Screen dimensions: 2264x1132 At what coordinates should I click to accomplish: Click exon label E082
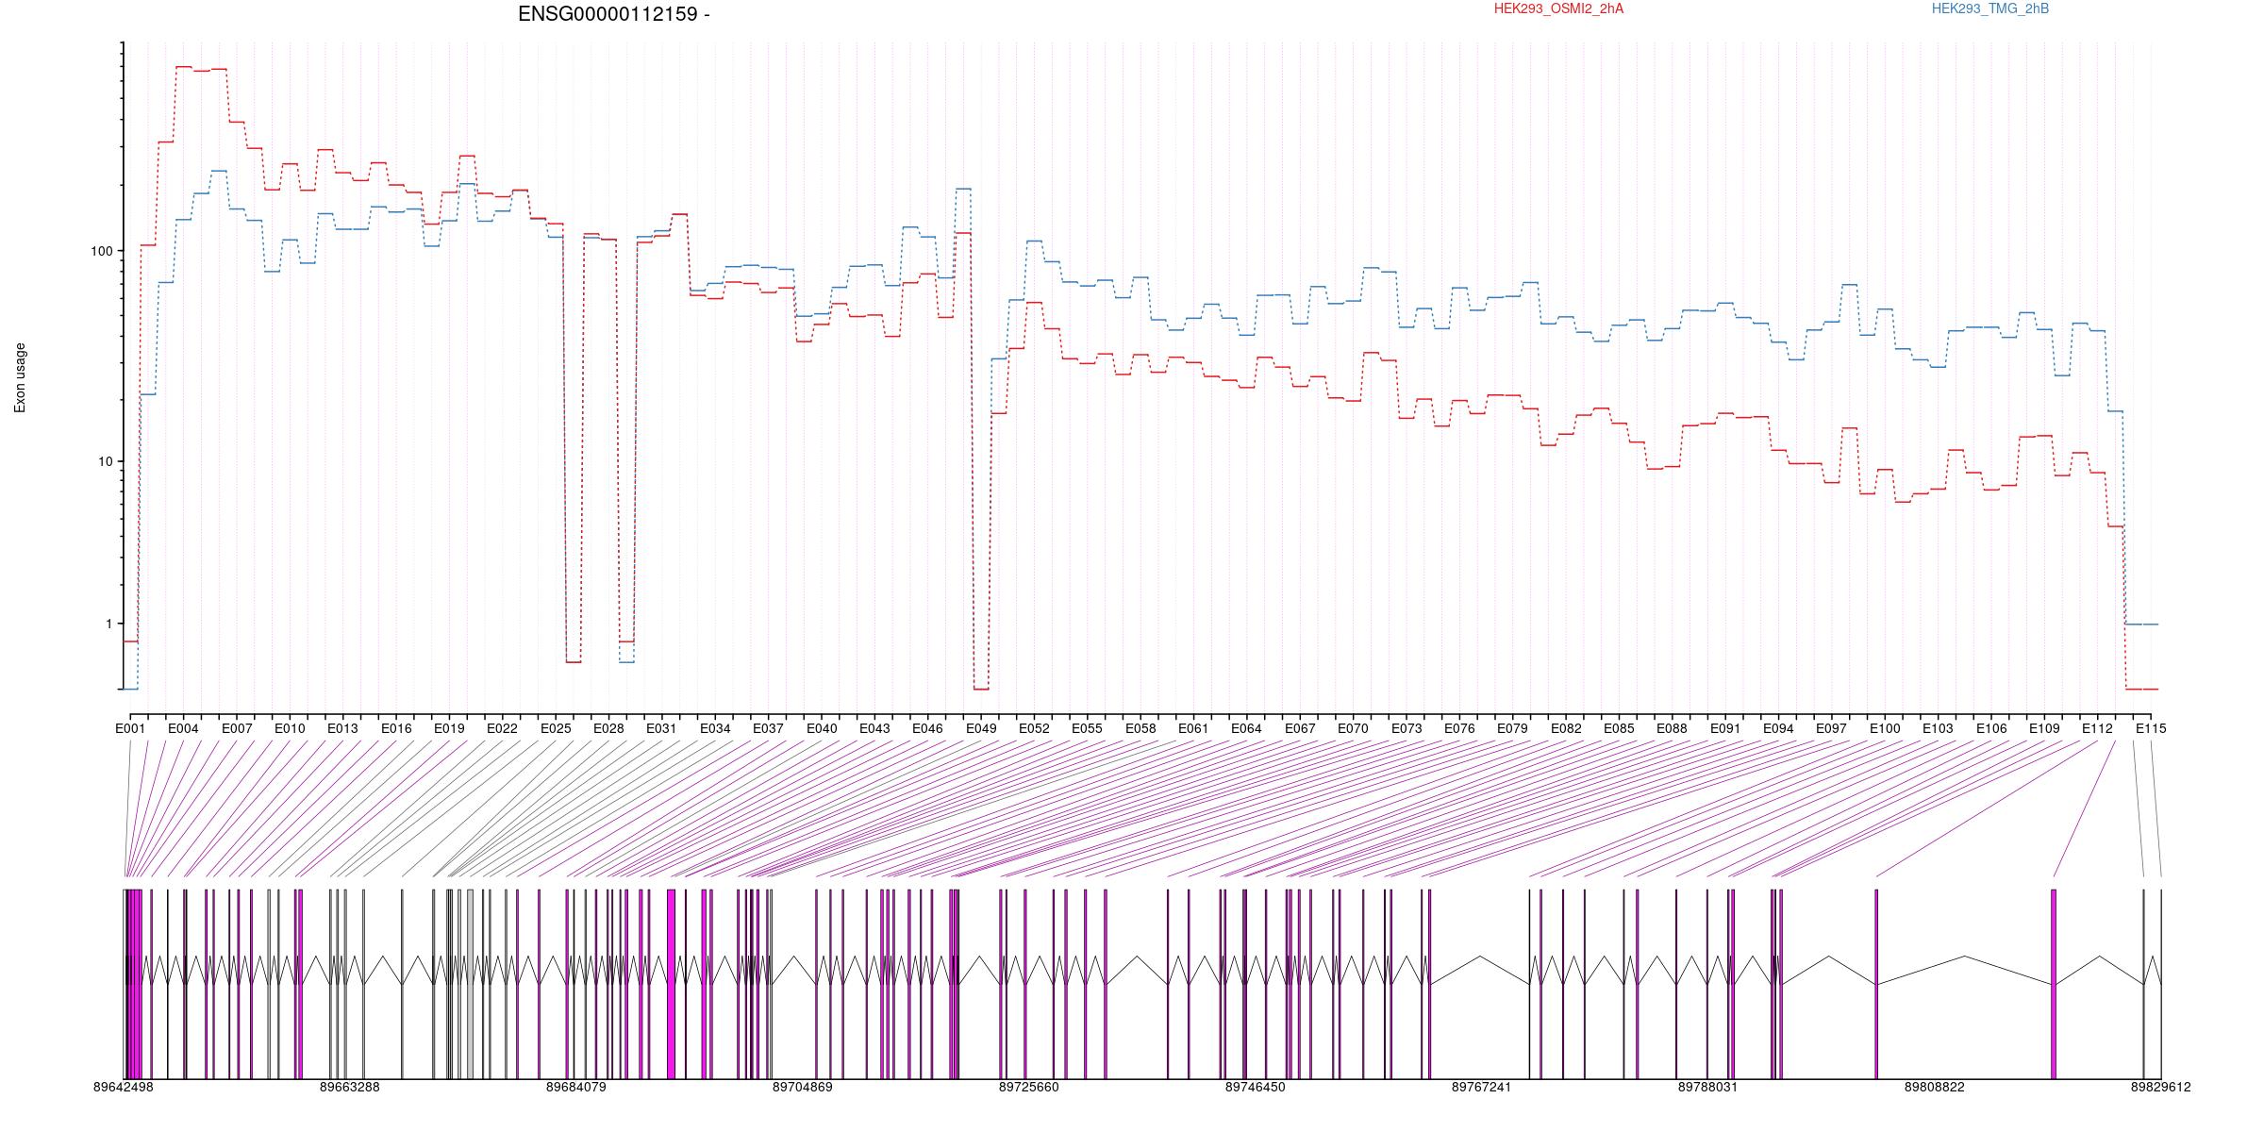[x=1566, y=728]
